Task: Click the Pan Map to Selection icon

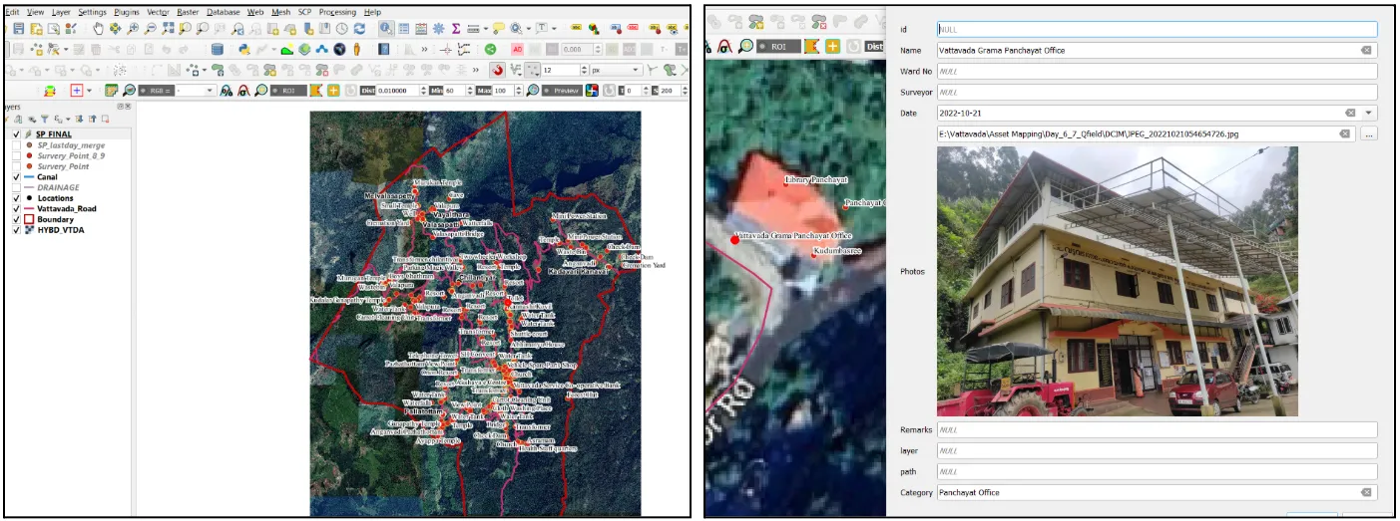Action: tap(115, 29)
